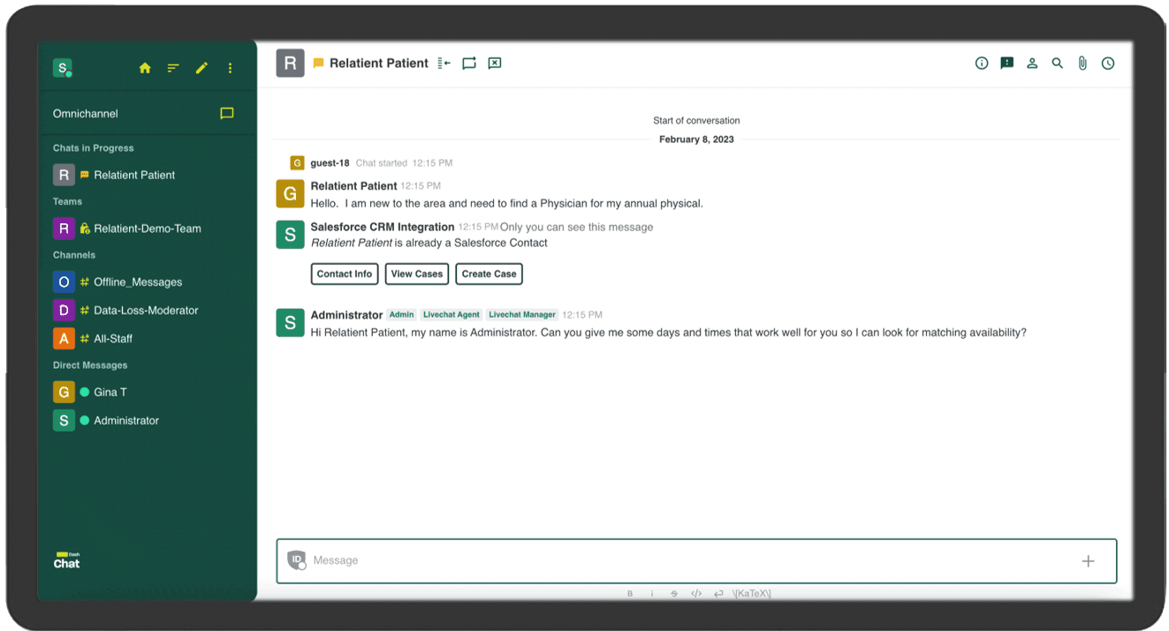Open the sidebar kebab menu
Screen dimensions: 1169x631
(230, 67)
